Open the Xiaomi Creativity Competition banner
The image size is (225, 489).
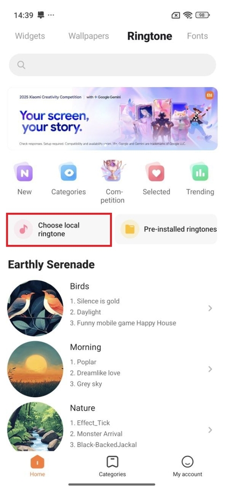pyautogui.click(x=112, y=119)
